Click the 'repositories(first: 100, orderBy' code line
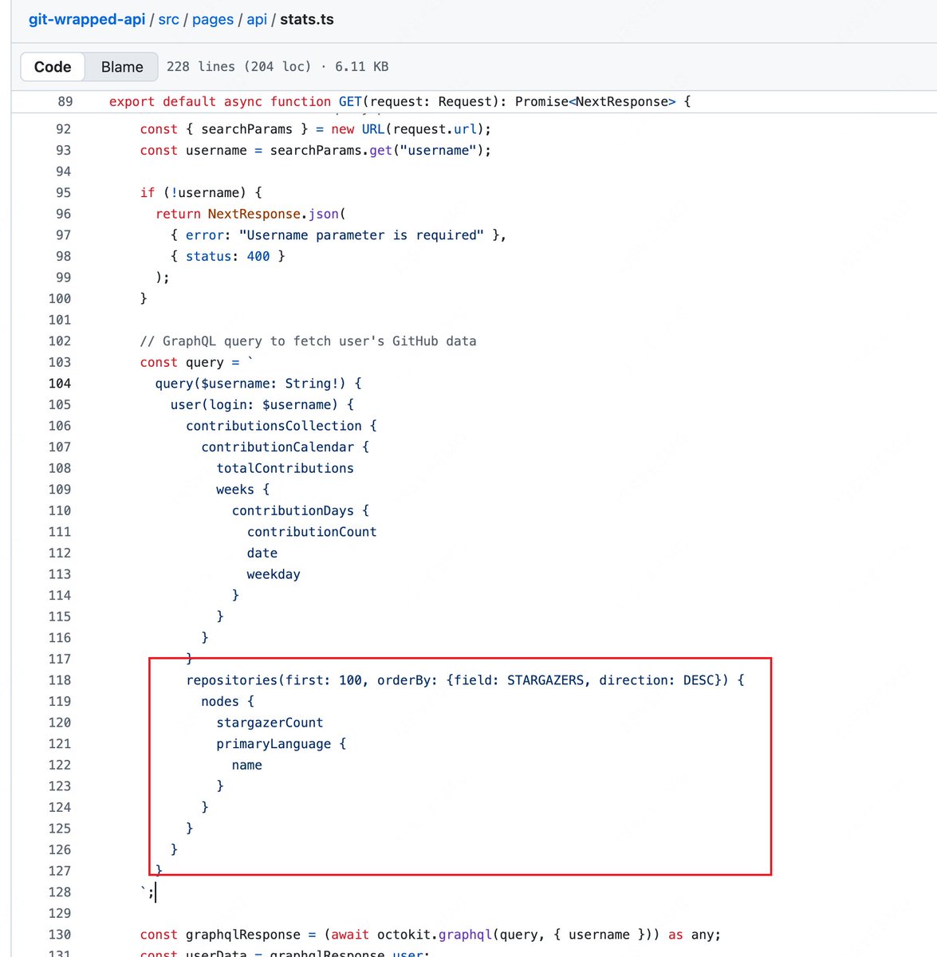Image resolution: width=937 pixels, height=957 pixels. pyautogui.click(x=465, y=679)
